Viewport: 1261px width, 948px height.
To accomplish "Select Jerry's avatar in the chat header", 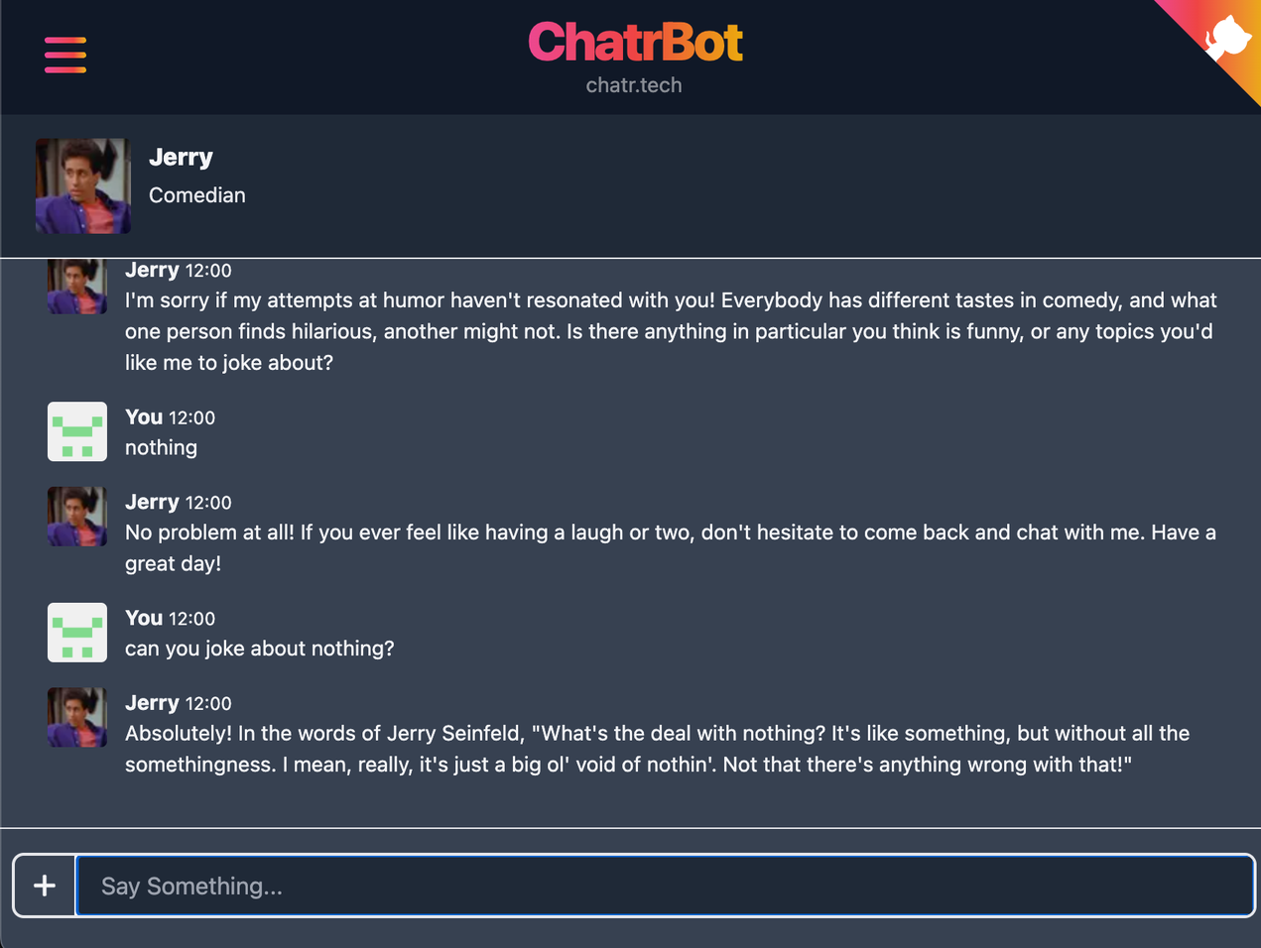I will (x=83, y=185).
